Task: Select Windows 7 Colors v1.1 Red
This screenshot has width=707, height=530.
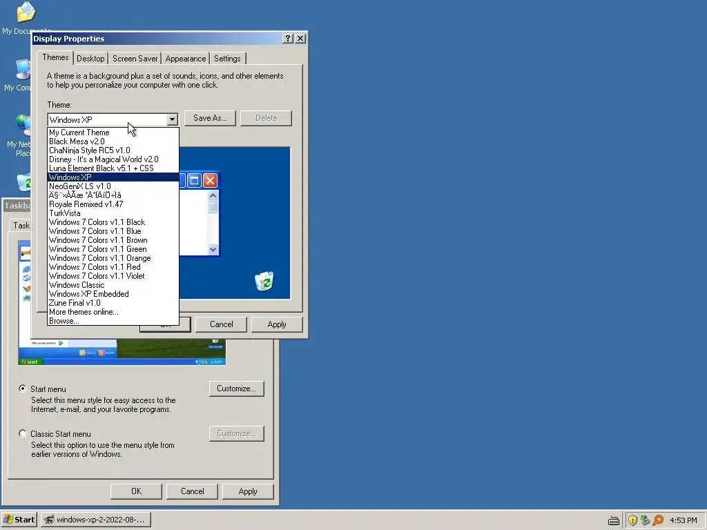Action: tap(113, 267)
